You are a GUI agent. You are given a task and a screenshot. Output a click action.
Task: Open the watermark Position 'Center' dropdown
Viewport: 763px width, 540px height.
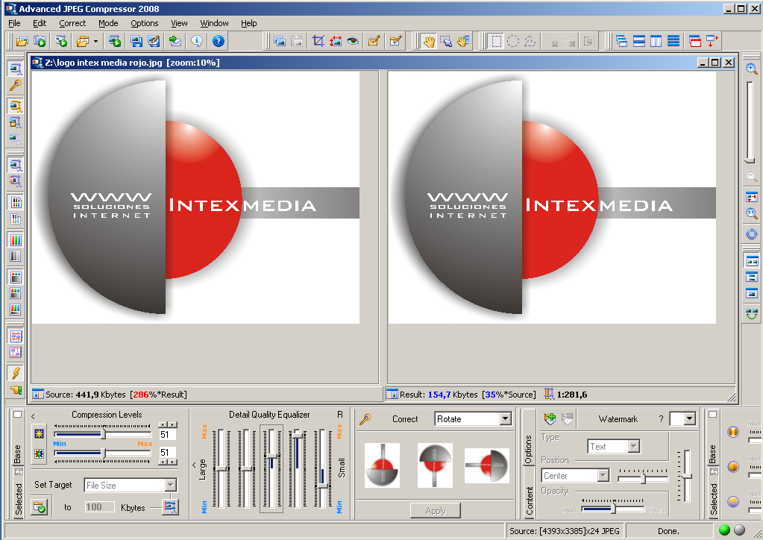coord(603,475)
